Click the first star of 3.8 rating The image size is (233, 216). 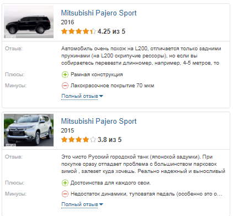click(65, 139)
